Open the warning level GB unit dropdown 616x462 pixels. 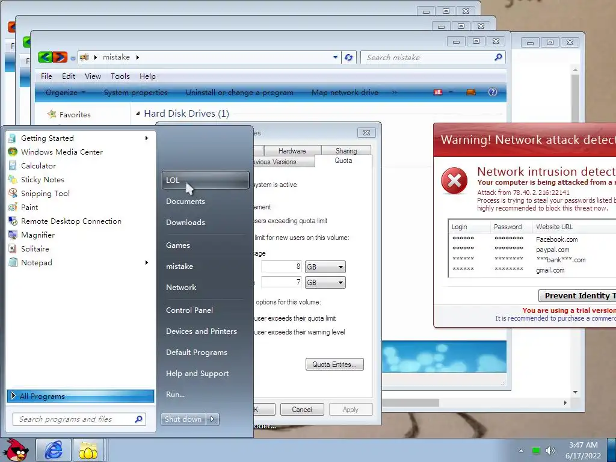325,283
